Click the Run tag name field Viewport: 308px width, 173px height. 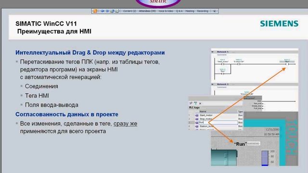pyautogui.click(x=218, y=123)
